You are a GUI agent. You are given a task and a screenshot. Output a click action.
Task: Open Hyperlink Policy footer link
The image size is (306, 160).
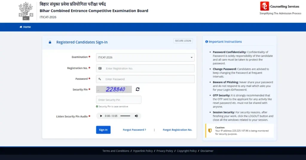coord(143,151)
